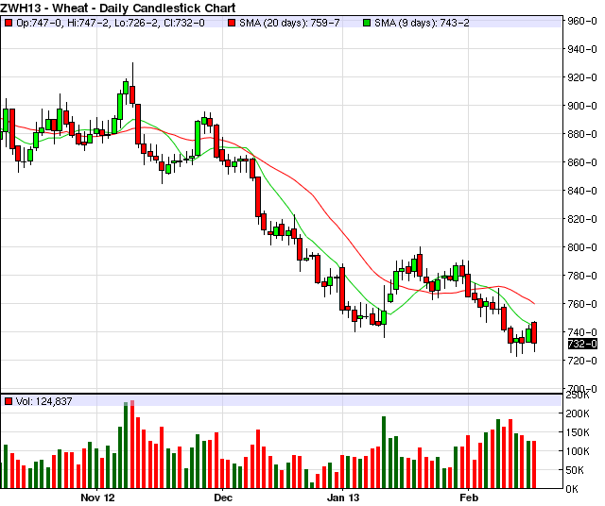Click the 0K volume axis label
Screen dimensions: 605x506
(x=572, y=489)
